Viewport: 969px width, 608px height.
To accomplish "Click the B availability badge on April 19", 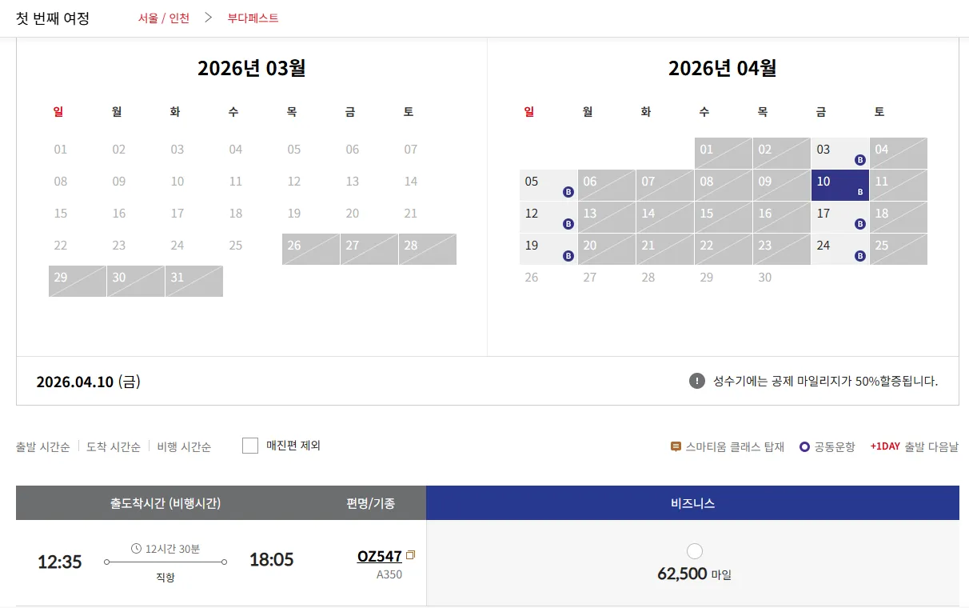I will [x=569, y=258].
